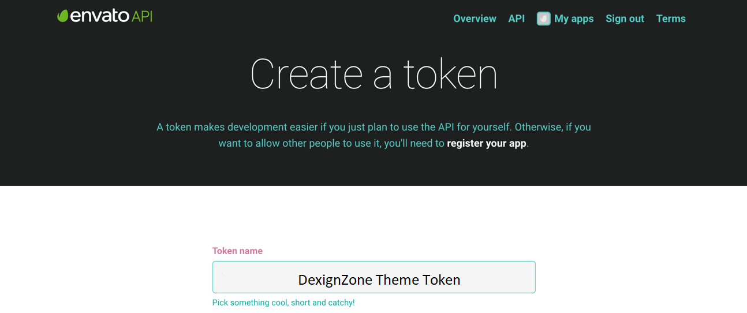The image size is (747, 313).
Task: Click the 'Create a token' heading
Action: 373,74
